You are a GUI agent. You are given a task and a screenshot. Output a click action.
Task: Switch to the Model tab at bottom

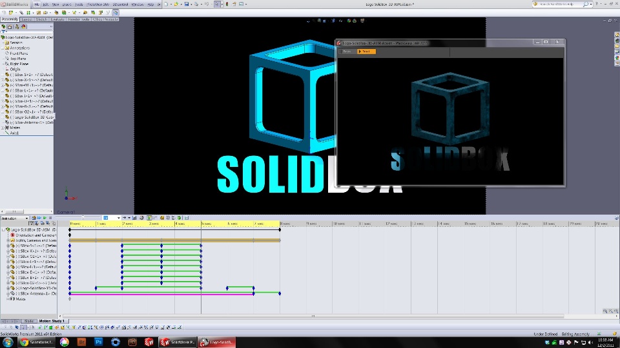(28, 321)
